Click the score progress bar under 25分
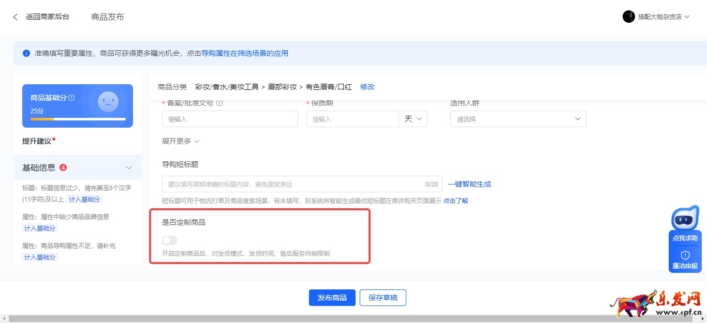This screenshot has width=707, height=323. (x=77, y=119)
